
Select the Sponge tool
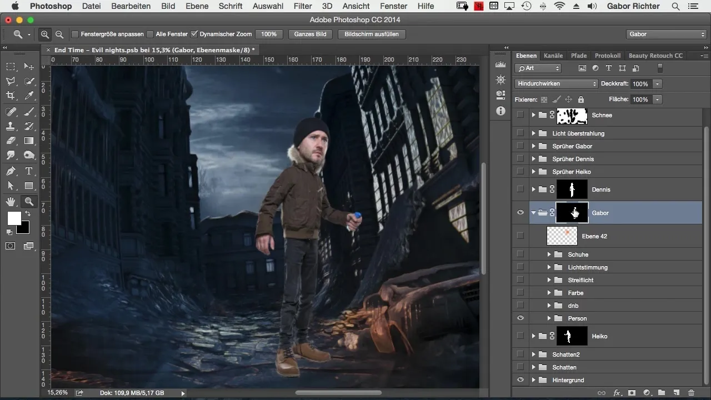(x=29, y=156)
